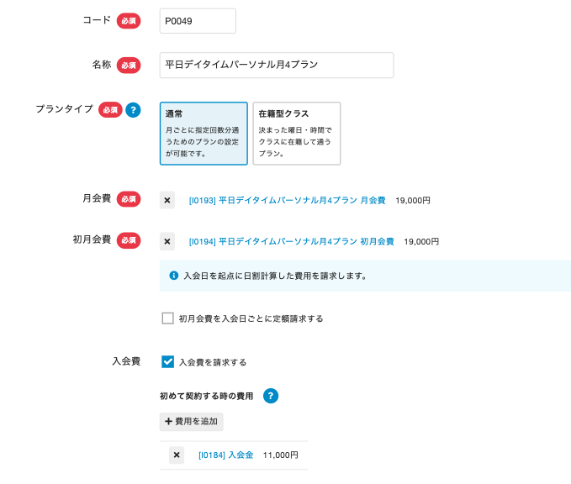Click the 必須 badge beside 初月会費

click(129, 240)
